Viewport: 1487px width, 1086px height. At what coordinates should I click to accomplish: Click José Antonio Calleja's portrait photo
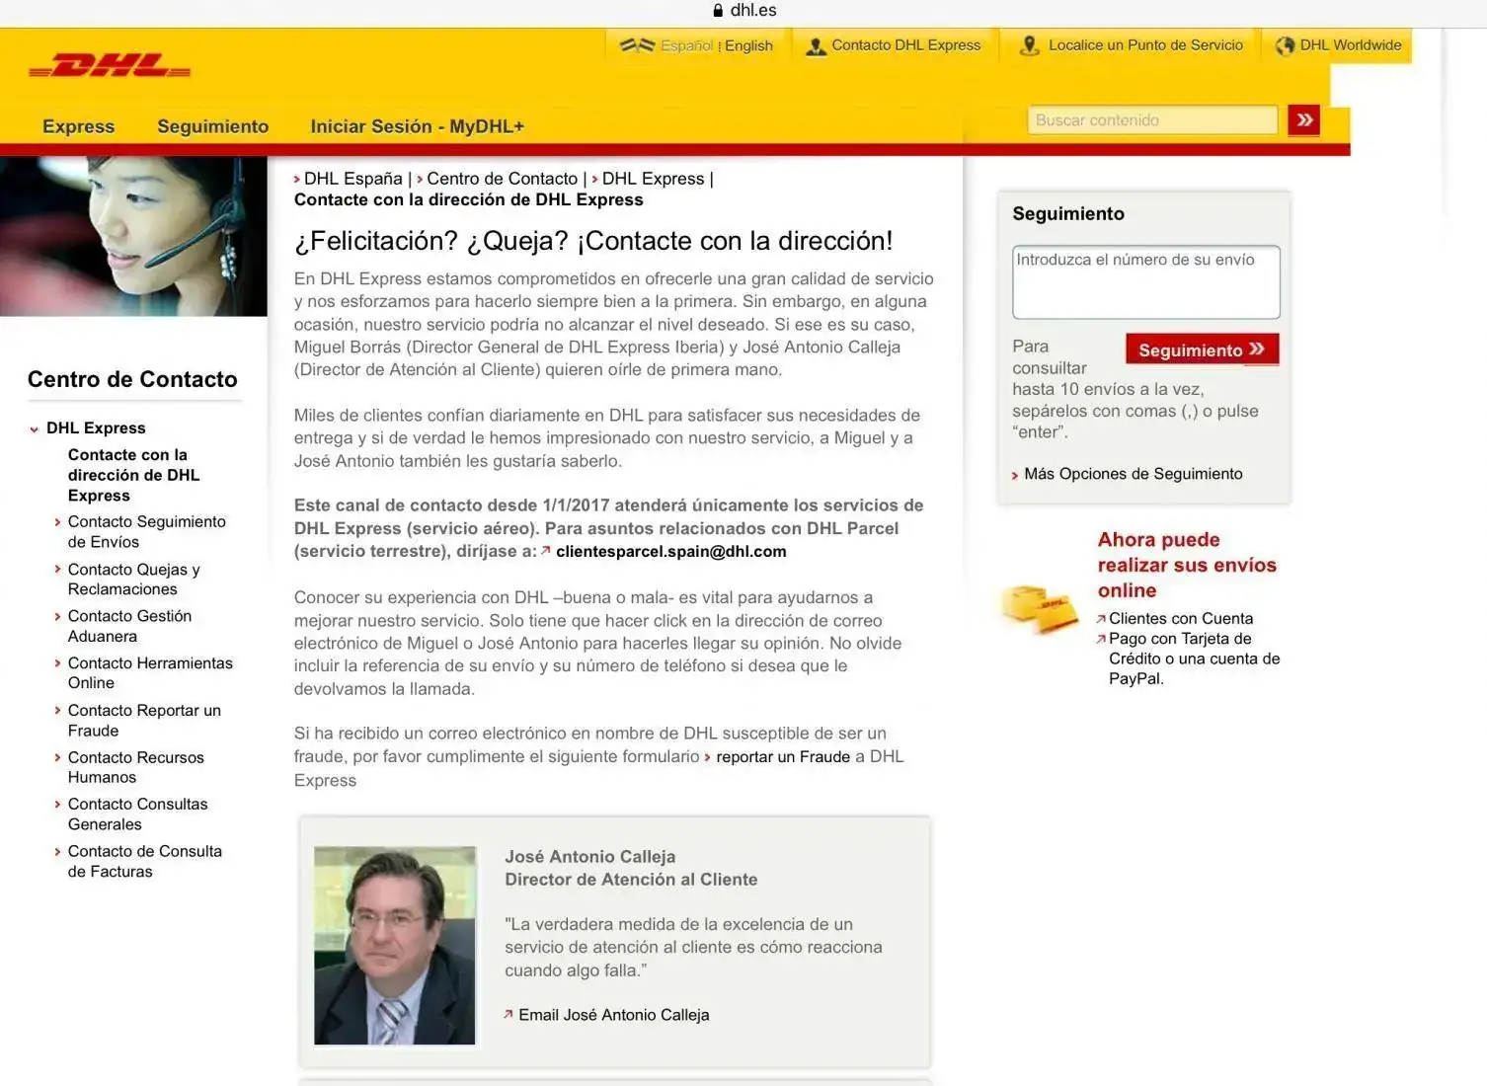tap(395, 945)
